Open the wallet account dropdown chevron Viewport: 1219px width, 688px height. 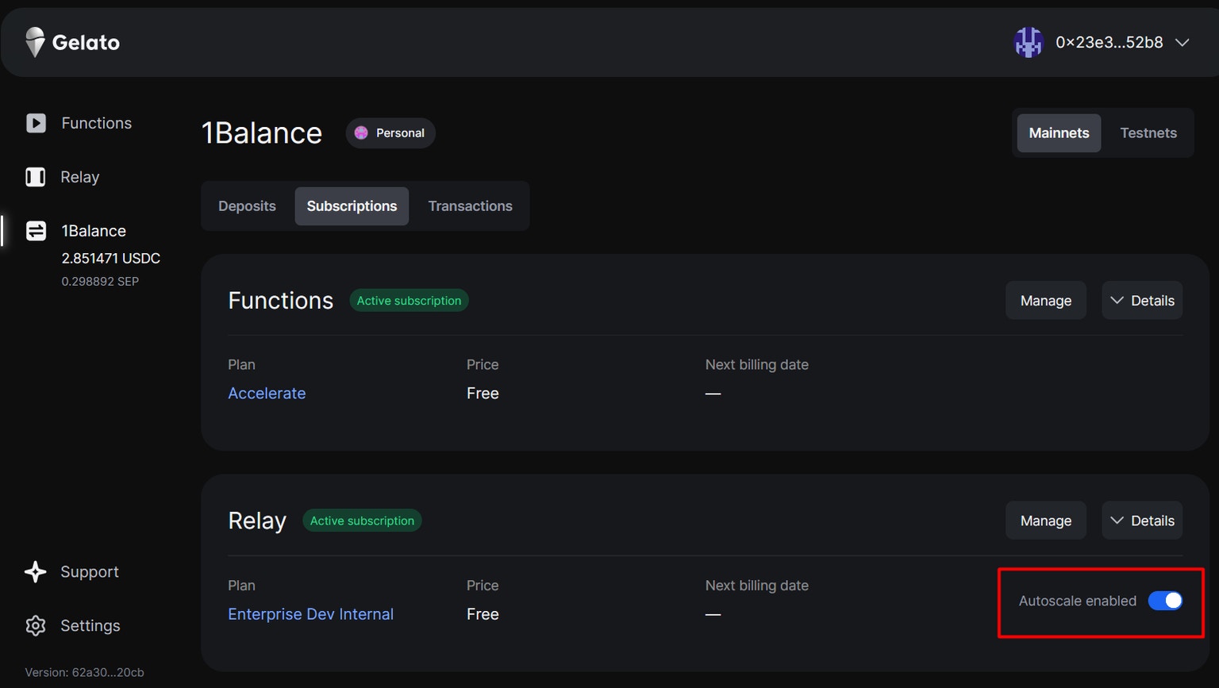point(1182,43)
